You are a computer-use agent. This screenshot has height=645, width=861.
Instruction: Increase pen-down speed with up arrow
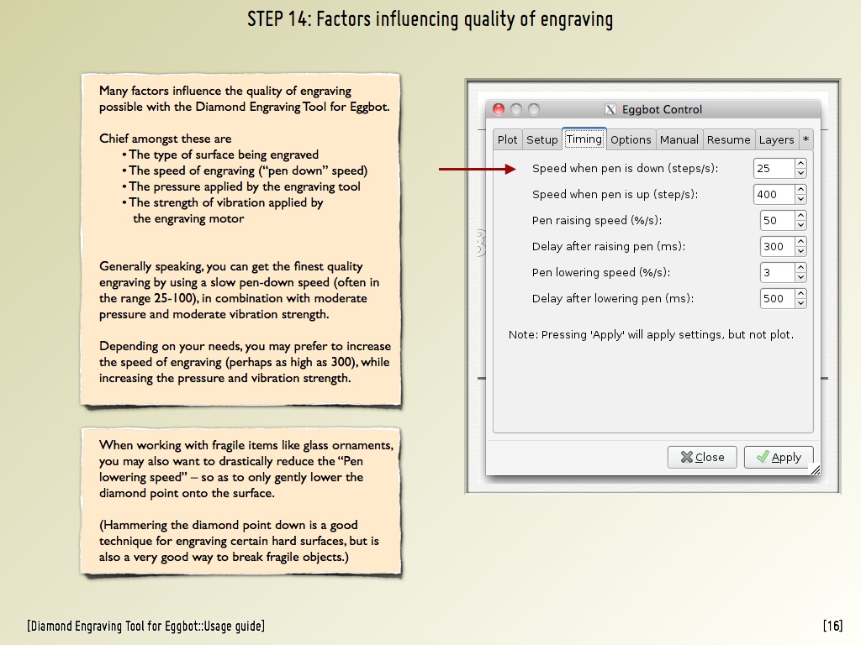(800, 164)
